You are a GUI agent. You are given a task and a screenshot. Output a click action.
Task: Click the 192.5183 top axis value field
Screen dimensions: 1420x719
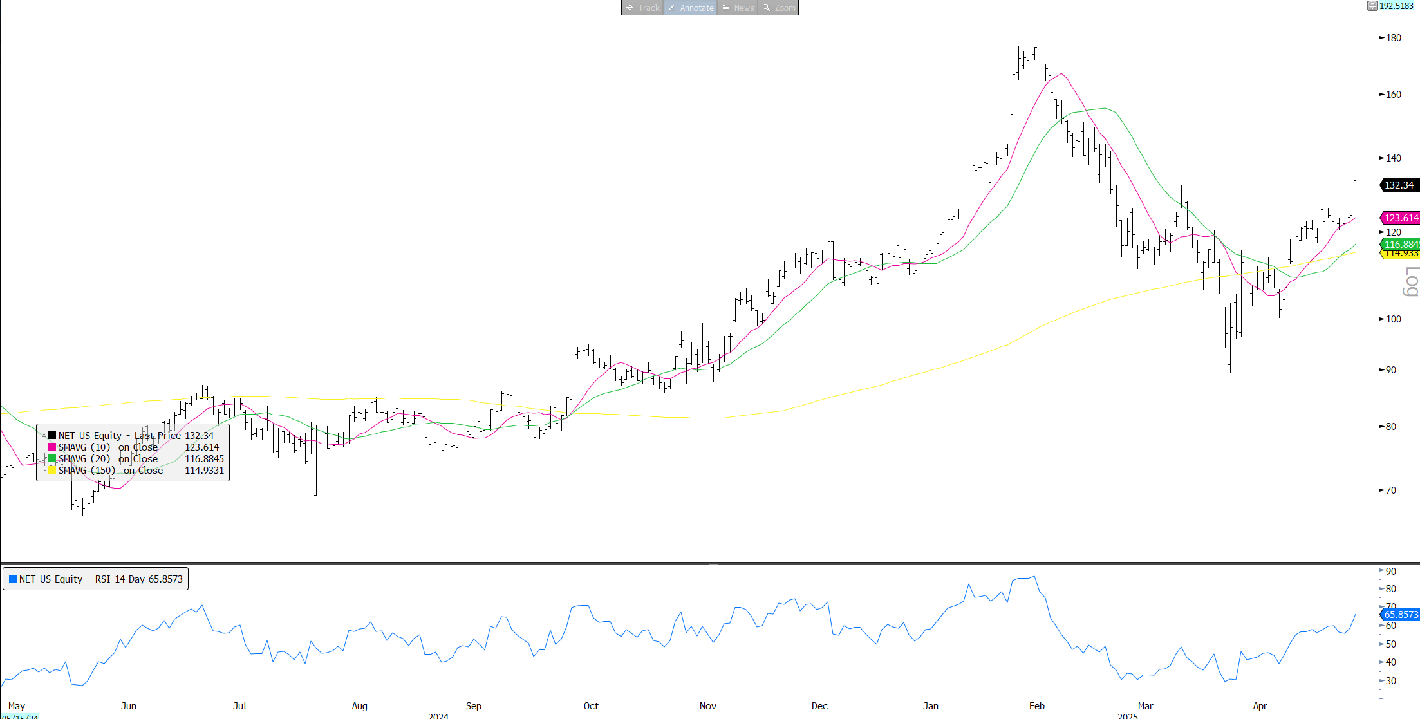1397,6
